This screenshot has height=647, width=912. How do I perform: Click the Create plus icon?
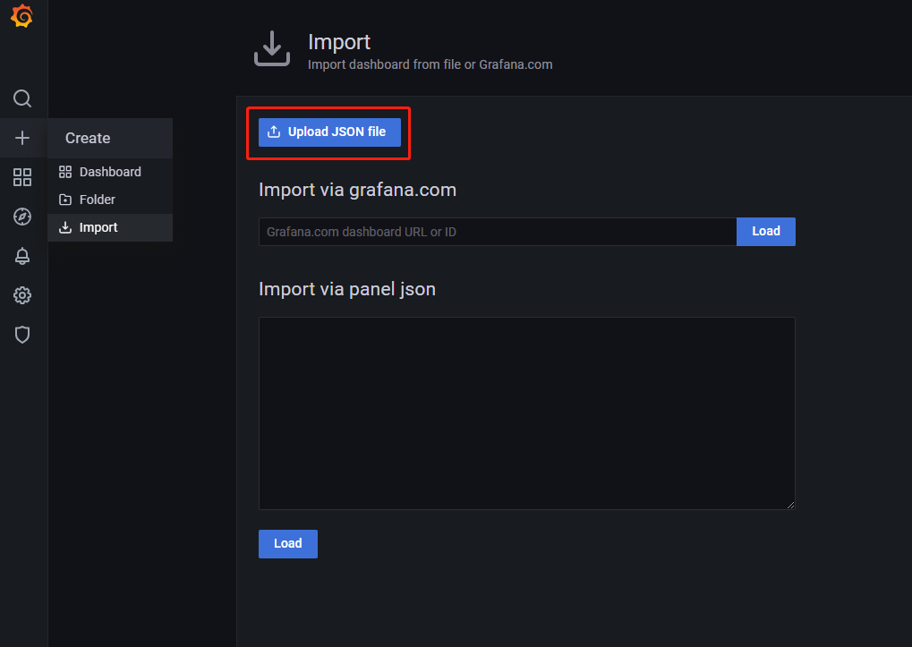(22, 138)
